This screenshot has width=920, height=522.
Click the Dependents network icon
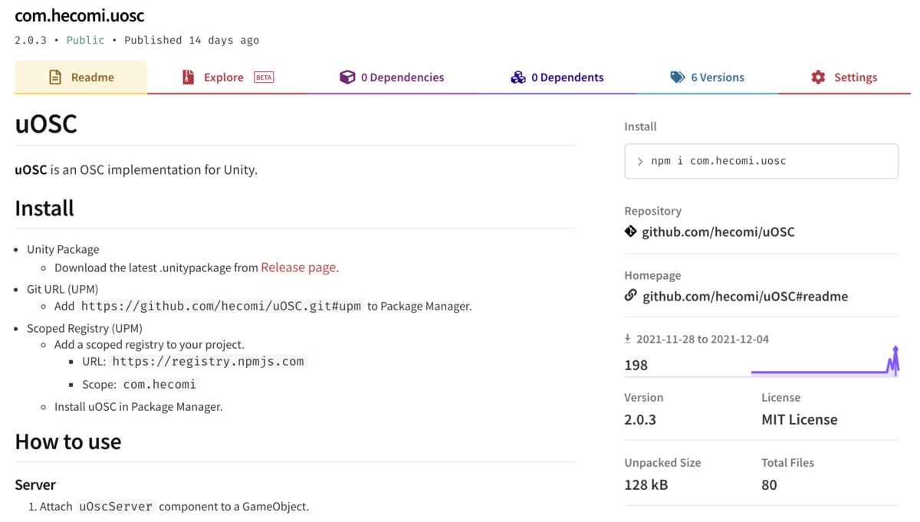point(519,77)
